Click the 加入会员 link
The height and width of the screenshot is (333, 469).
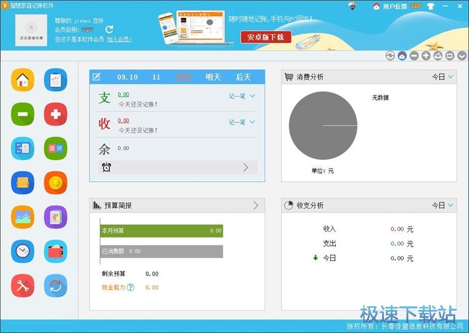click(119, 39)
